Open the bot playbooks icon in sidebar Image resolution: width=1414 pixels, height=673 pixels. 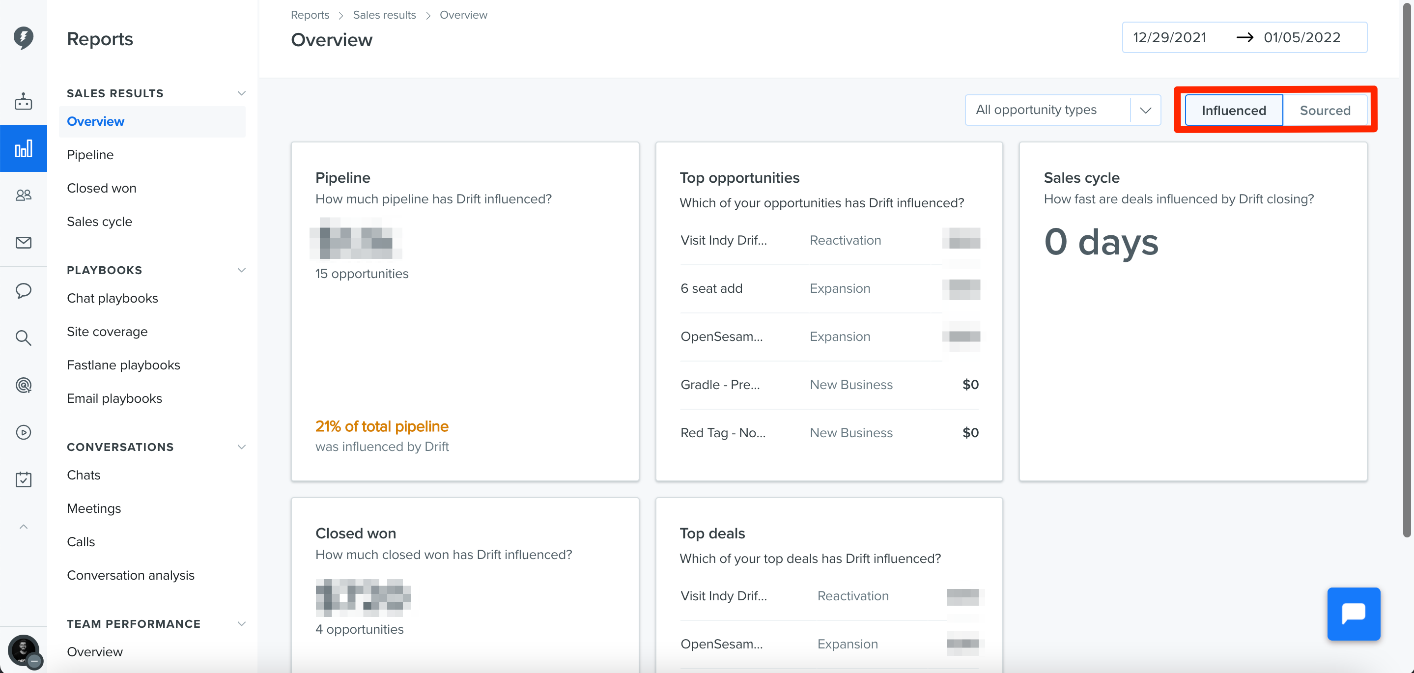pyautogui.click(x=23, y=102)
